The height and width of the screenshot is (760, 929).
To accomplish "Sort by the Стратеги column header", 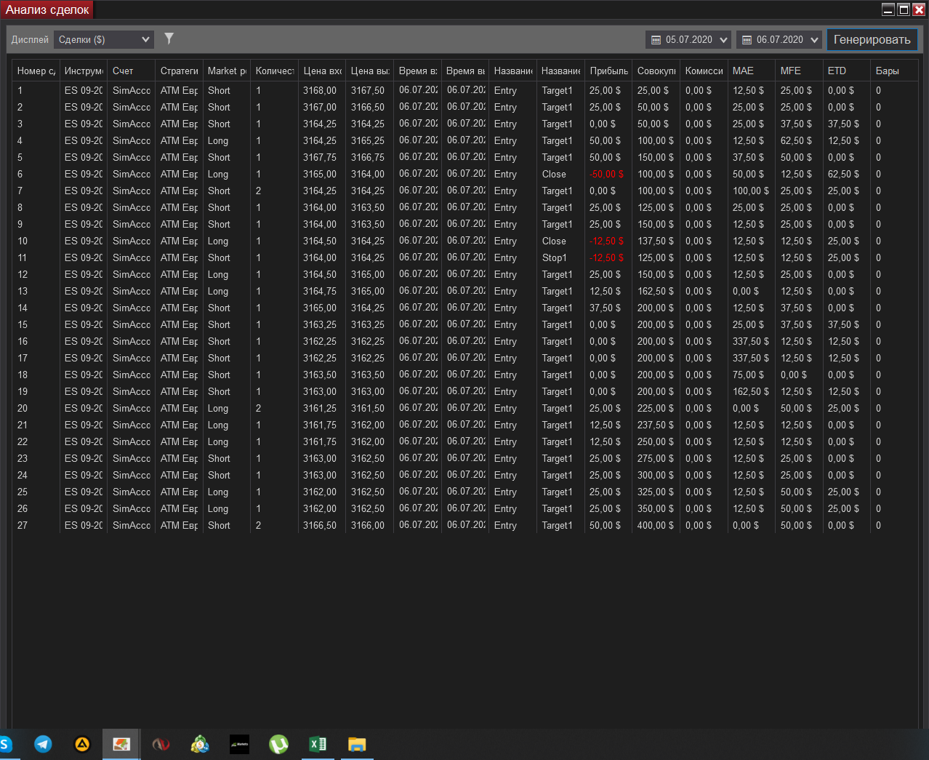I will [x=179, y=71].
